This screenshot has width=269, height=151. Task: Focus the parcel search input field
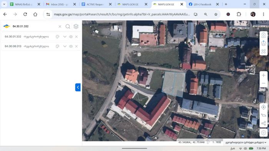tap(34, 26)
